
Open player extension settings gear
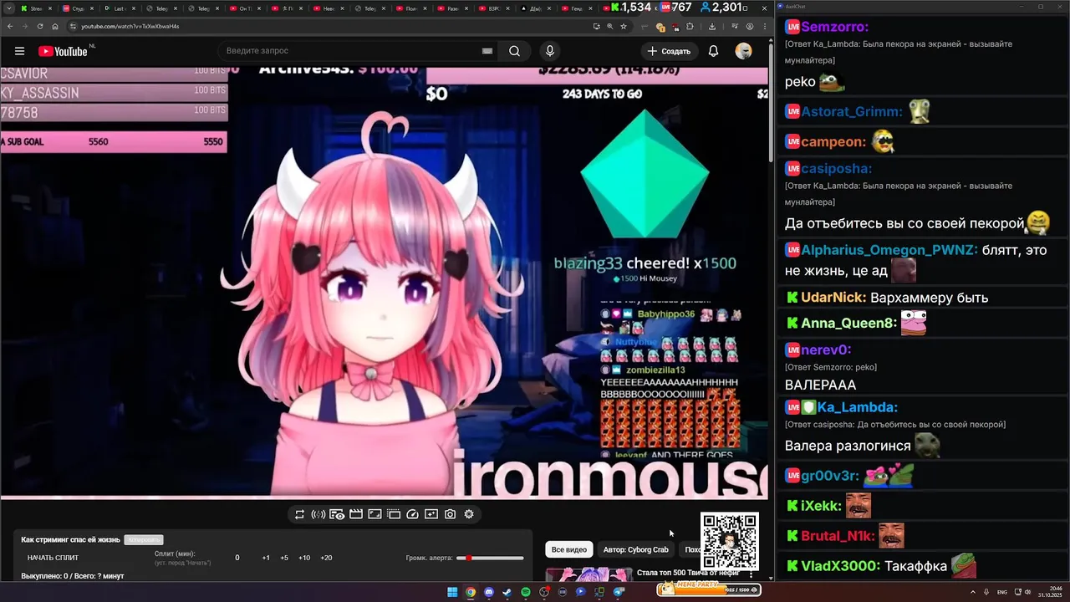click(x=469, y=514)
